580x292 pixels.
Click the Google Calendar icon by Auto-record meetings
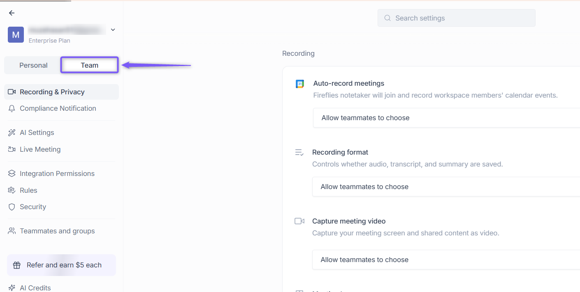pyautogui.click(x=300, y=84)
